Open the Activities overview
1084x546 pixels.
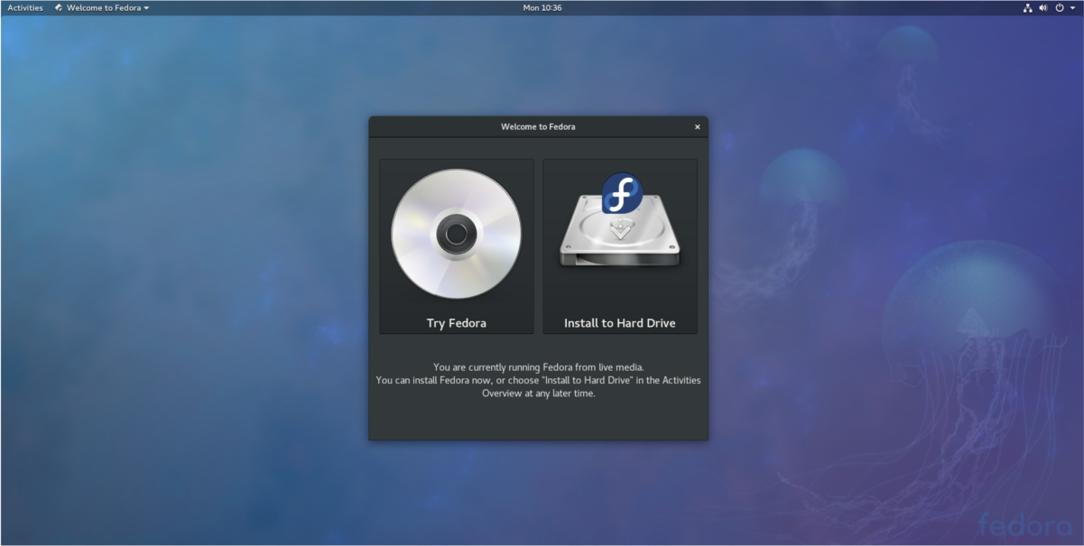(x=25, y=7)
